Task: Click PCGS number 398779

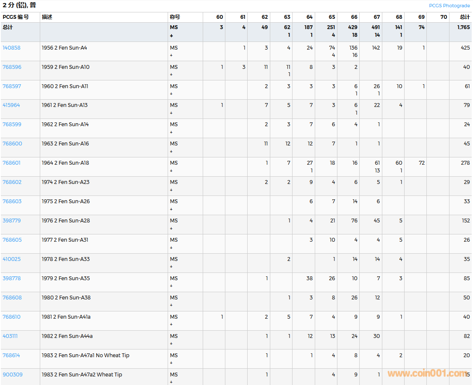Action: click(12, 221)
